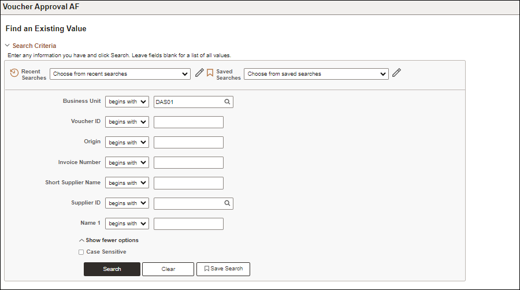The width and height of the screenshot is (520, 290).
Task: Click the Save Search button
Action: click(223, 269)
